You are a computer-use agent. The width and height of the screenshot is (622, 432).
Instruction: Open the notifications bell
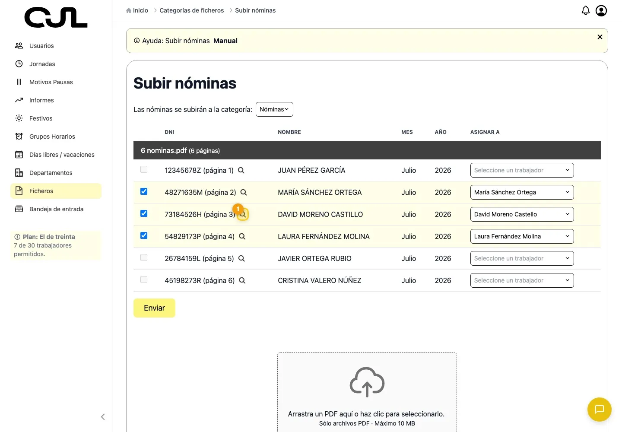pos(586,10)
